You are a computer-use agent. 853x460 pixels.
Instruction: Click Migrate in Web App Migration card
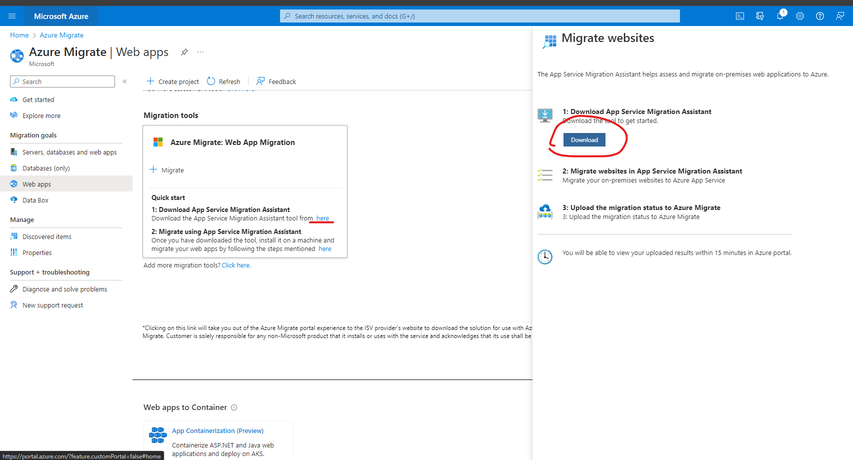coord(167,170)
